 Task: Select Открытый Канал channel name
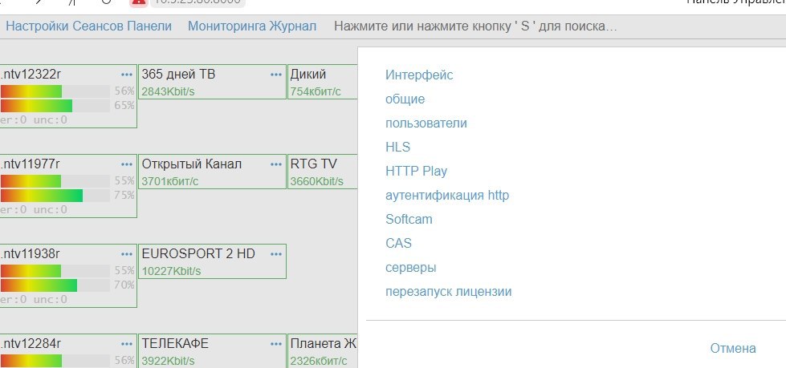point(192,164)
